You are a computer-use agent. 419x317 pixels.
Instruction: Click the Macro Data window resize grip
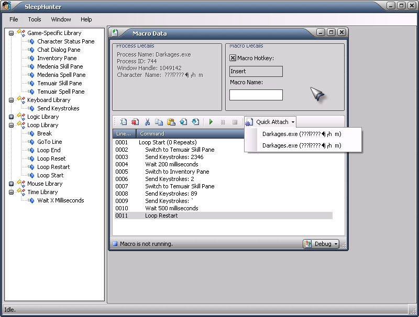pyautogui.click(x=343, y=245)
